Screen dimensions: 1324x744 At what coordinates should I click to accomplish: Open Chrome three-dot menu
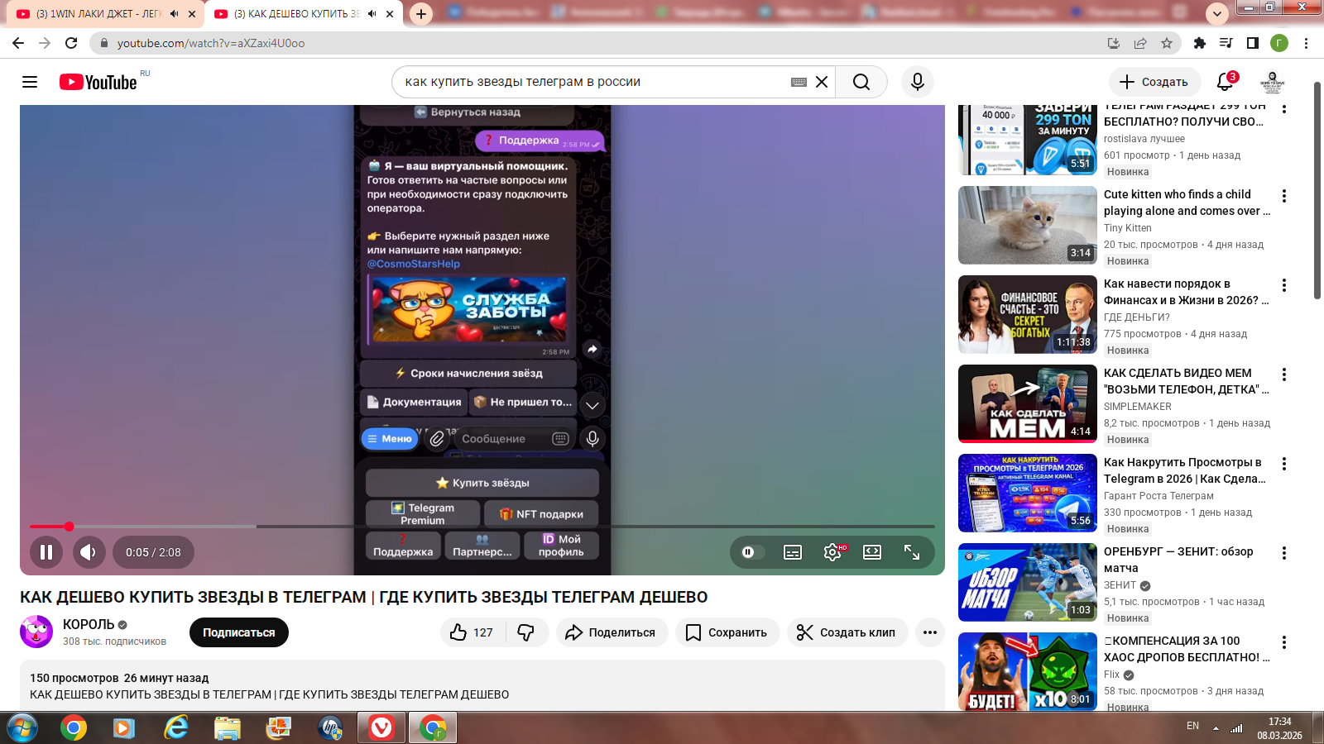tap(1307, 43)
